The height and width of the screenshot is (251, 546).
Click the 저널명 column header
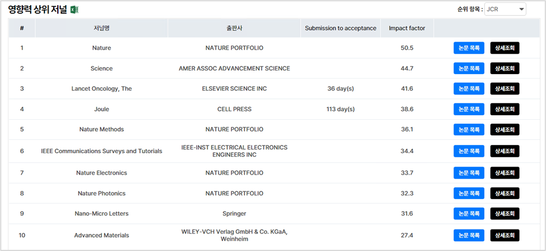coord(101,28)
